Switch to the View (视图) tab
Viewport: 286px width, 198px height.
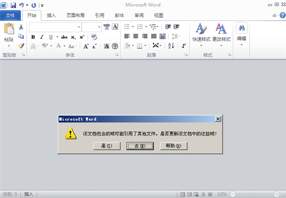click(159, 16)
